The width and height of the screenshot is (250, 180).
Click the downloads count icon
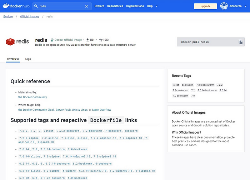[87, 40]
